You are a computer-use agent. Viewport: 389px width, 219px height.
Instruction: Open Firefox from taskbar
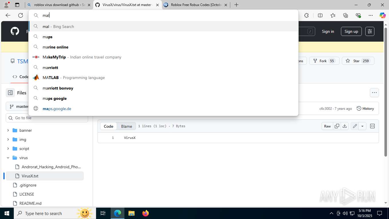tap(145, 213)
